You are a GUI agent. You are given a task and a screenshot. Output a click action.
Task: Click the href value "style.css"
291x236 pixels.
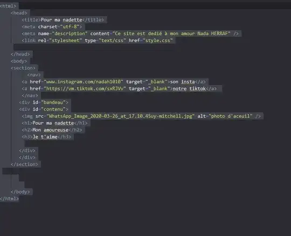158,41
